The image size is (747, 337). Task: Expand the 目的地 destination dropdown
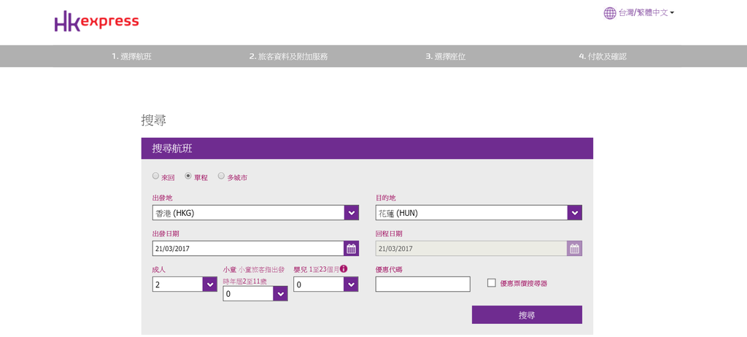[x=575, y=213]
